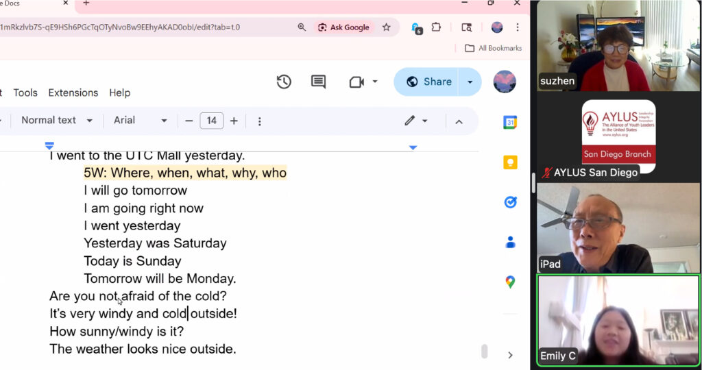Open the Tools menu
The width and height of the screenshot is (702, 370).
click(x=25, y=92)
